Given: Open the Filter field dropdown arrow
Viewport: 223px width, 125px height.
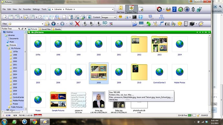Looking at the screenshot, I should 42,24.
